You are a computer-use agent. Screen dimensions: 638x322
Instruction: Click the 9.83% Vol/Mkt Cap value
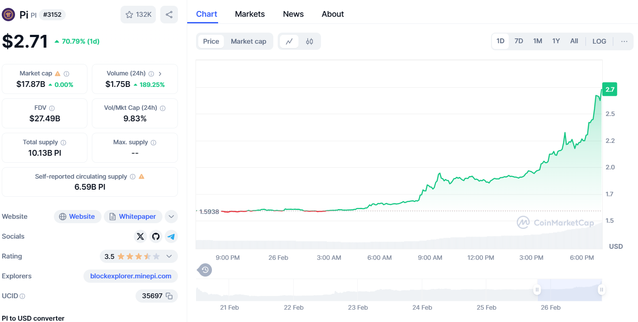[135, 119]
